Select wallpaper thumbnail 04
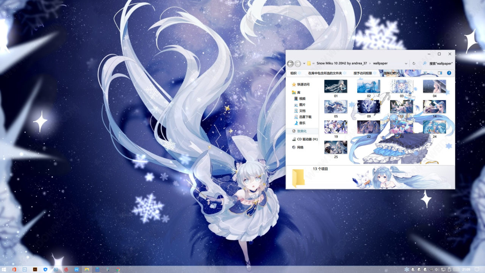The height and width of the screenshot is (273, 485). [x=435, y=86]
